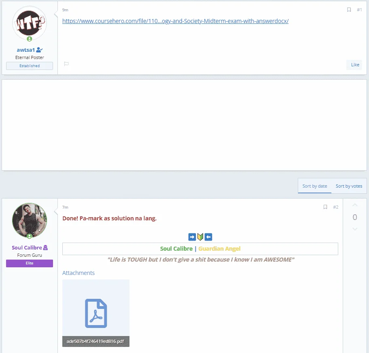Open the #1 post permalink
The width and height of the screenshot is (369, 353).
pyautogui.click(x=359, y=10)
